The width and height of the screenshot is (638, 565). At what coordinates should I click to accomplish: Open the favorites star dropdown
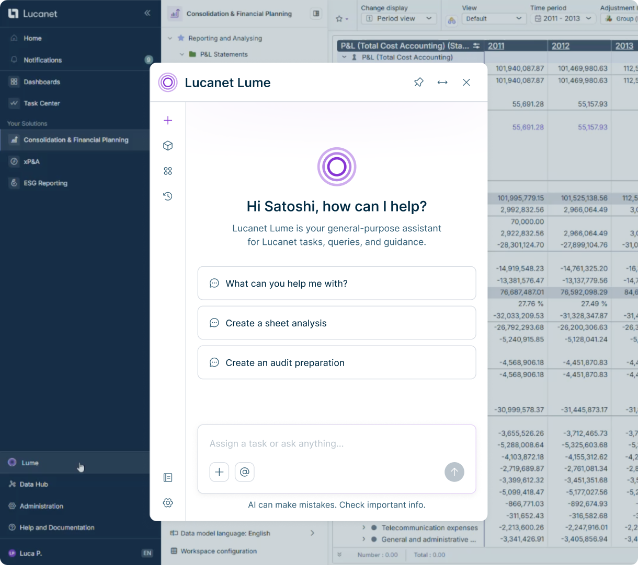point(342,19)
